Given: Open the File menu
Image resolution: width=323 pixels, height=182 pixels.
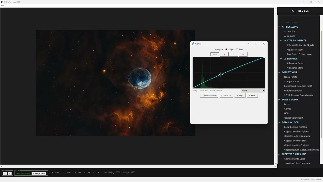Looking at the screenshot, I should (x=3, y=6).
